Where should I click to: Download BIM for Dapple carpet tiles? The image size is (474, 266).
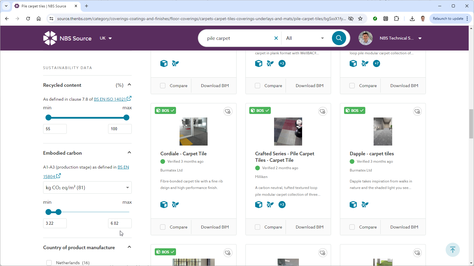404,227
